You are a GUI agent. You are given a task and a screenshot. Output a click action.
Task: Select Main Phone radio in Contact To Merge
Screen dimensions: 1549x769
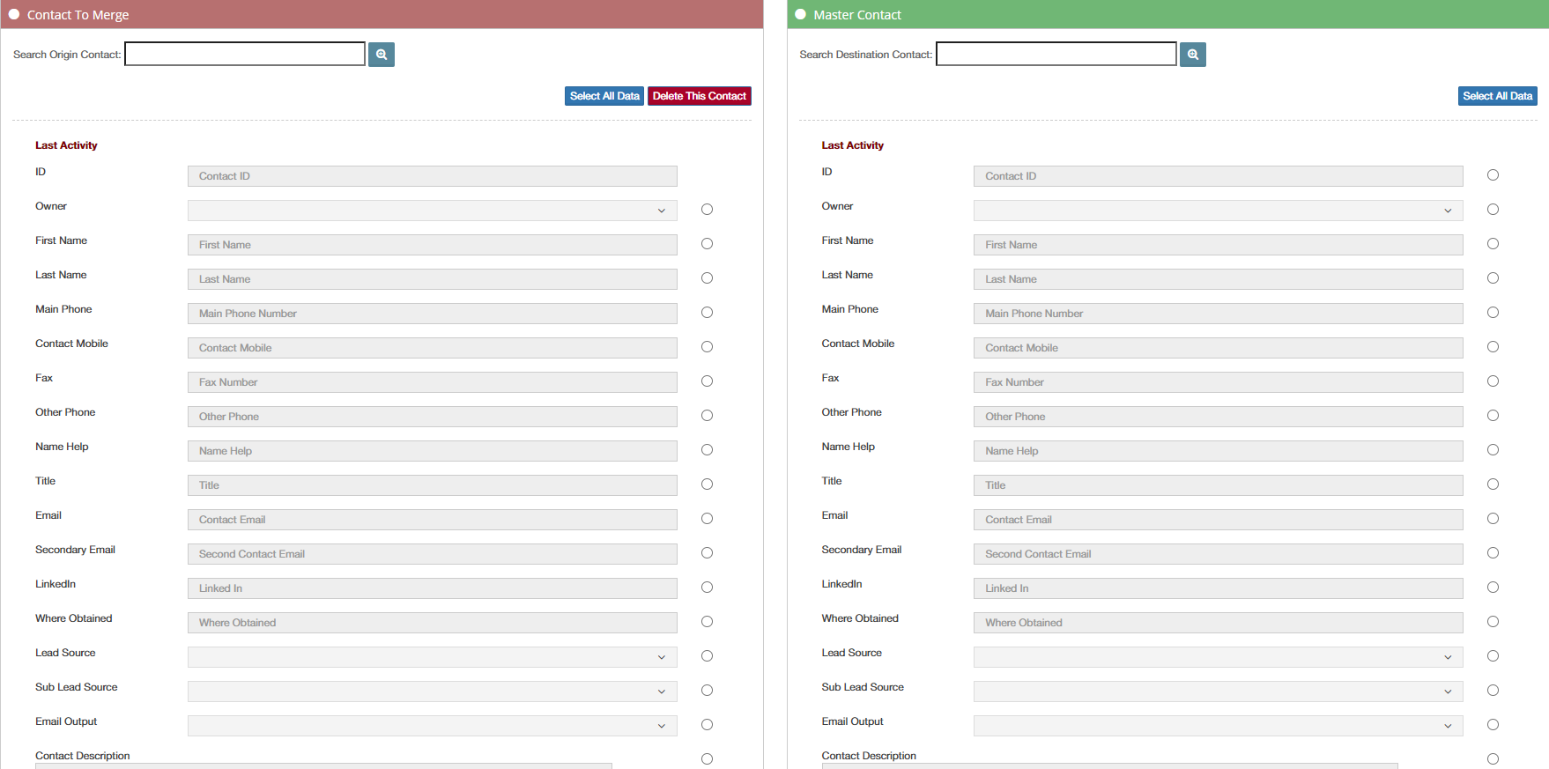tap(707, 313)
